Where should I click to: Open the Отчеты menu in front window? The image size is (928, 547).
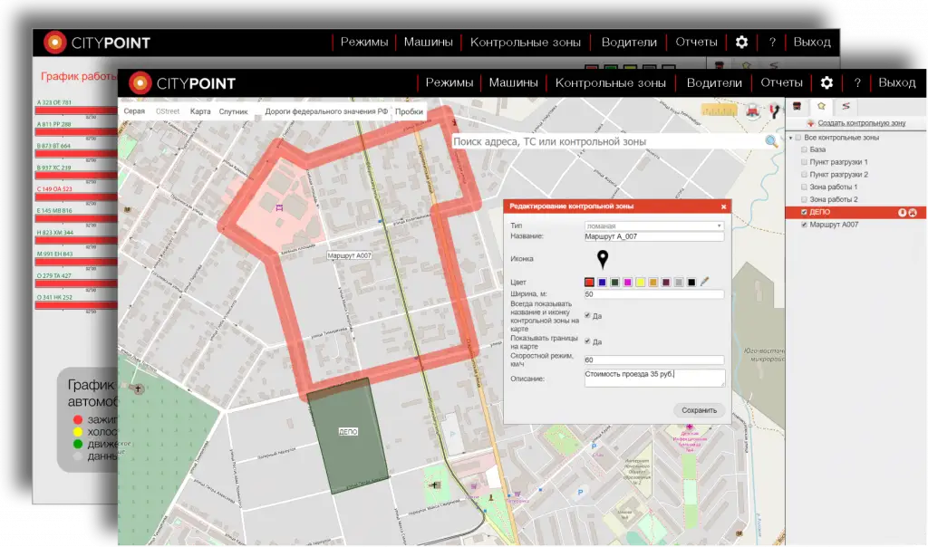coord(781,82)
